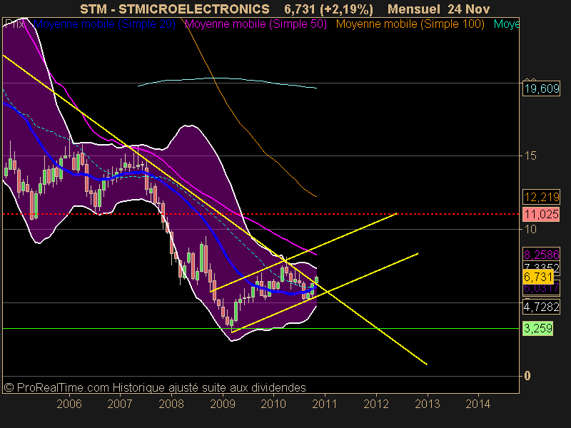Image resolution: width=571 pixels, height=428 pixels.
Task: Click the Prix legend label
Action: [x=15, y=24]
